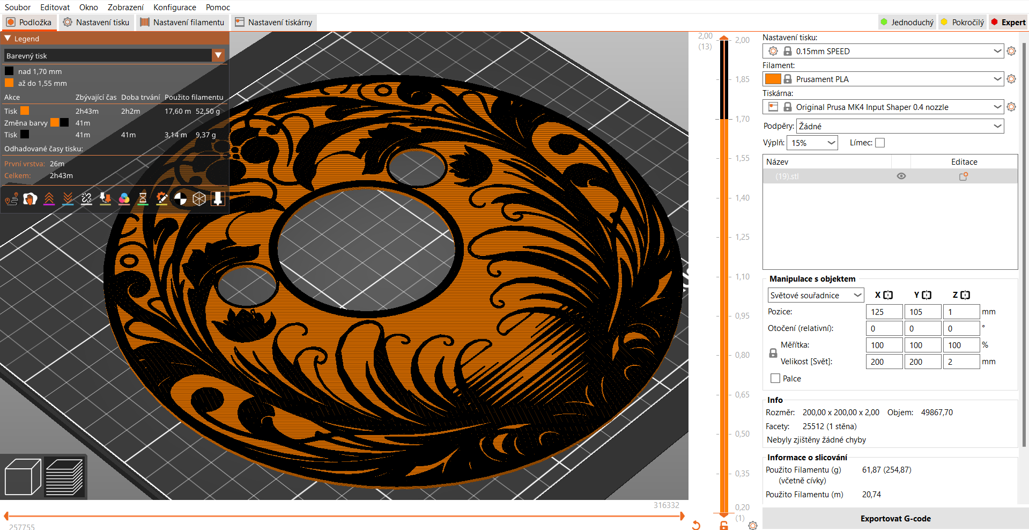
Task: Enable the Límec (brim) checkbox
Action: click(880, 143)
